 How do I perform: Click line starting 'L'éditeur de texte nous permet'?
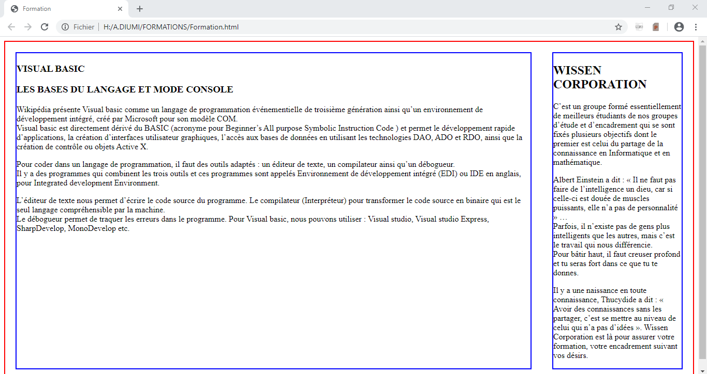pos(269,205)
